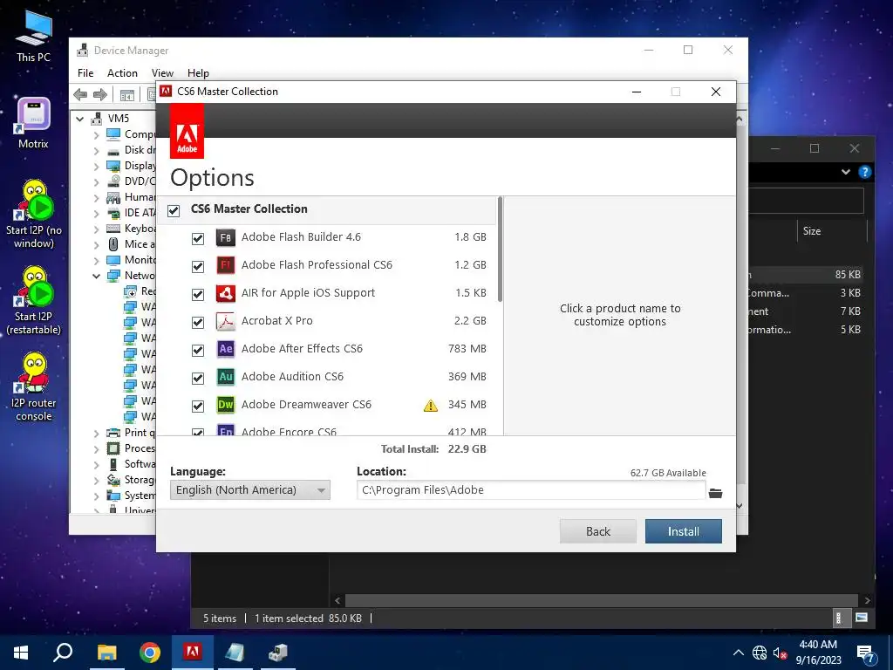893x670 pixels.
Task: Click Adobe installer taskbar icon
Action: (193, 653)
